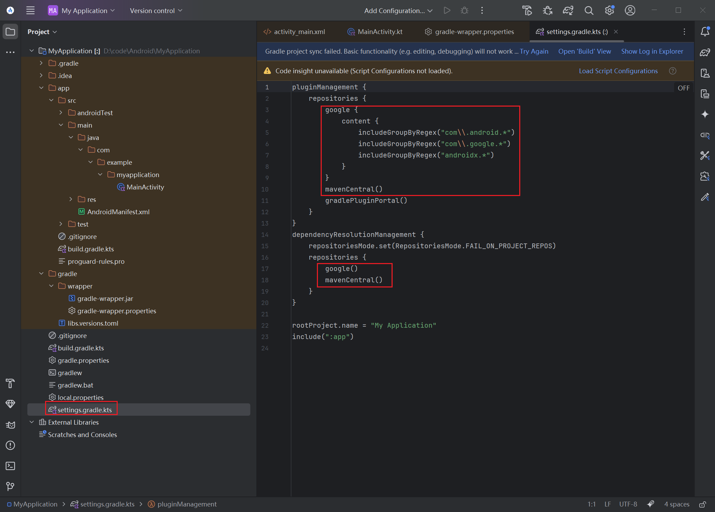
Task: Expand the res folder
Action: (x=71, y=199)
